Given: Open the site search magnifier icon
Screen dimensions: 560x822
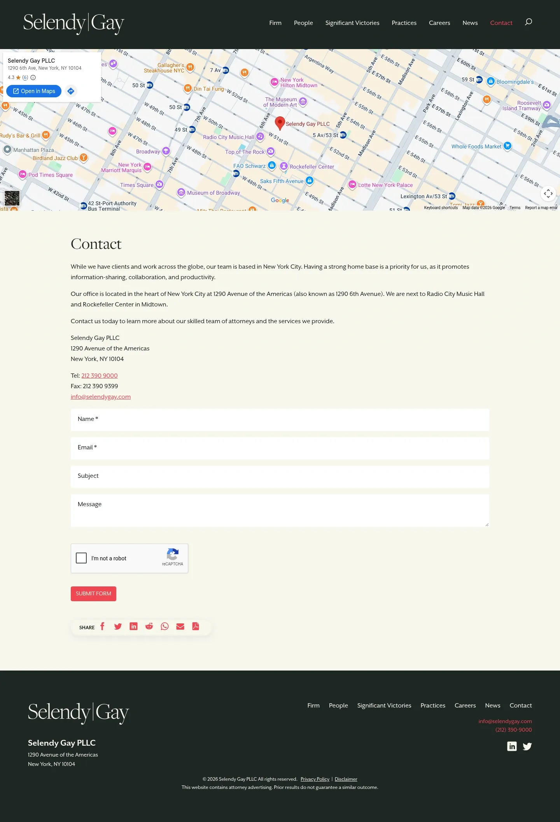Looking at the screenshot, I should pos(528,22).
